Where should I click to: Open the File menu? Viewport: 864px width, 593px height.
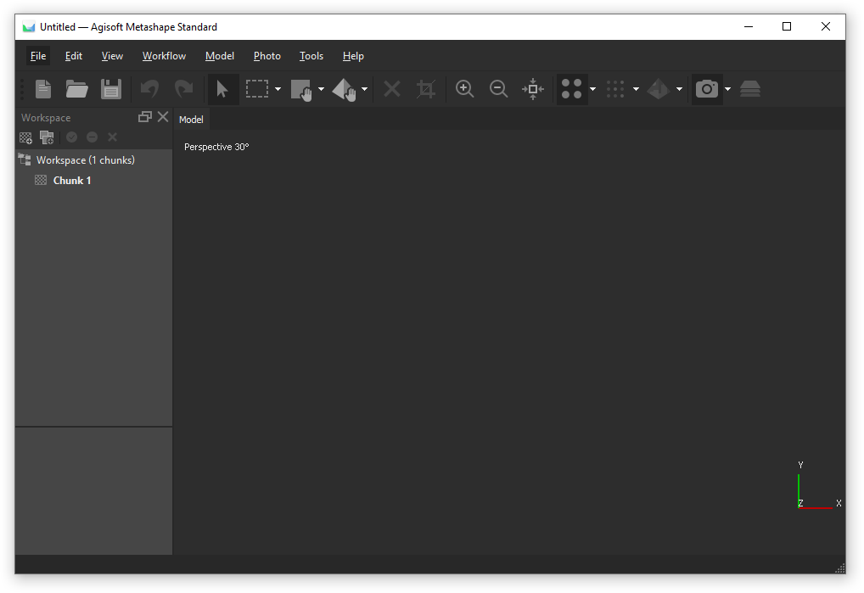38,56
